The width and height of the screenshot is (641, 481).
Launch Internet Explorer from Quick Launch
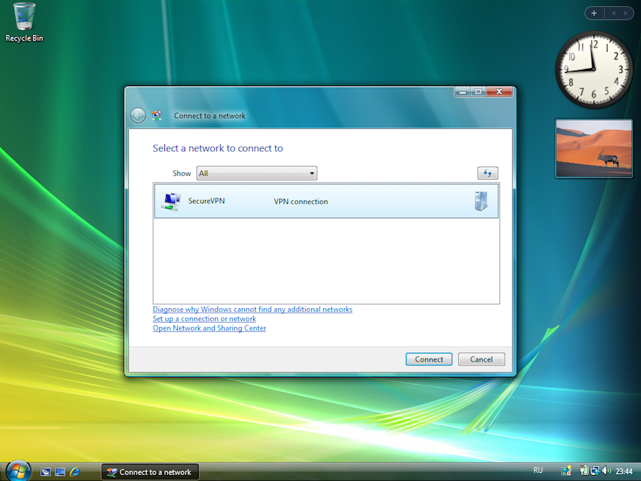[x=74, y=472]
